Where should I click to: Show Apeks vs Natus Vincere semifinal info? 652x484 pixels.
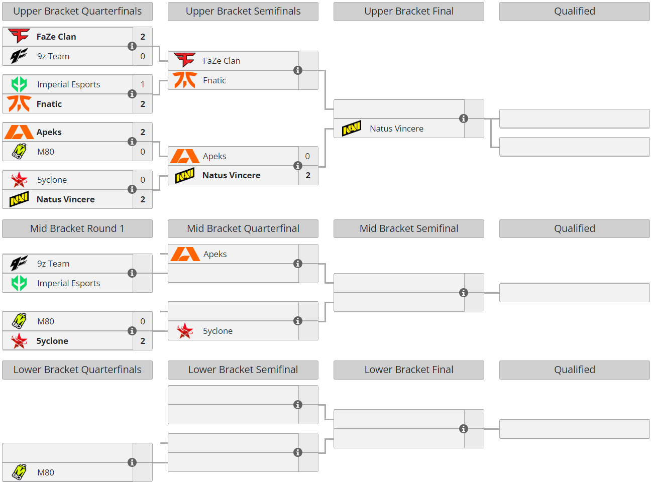[298, 166]
